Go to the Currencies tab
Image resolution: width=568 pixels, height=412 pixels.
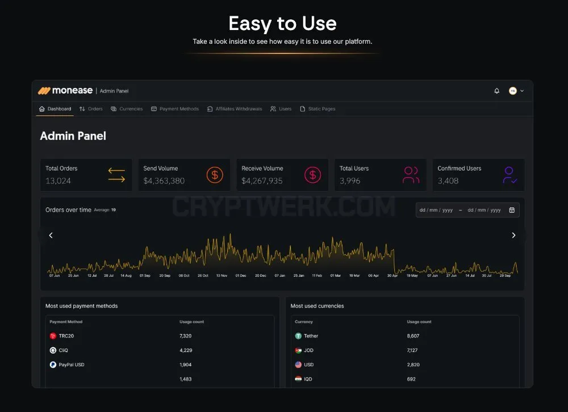pos(127,108)
